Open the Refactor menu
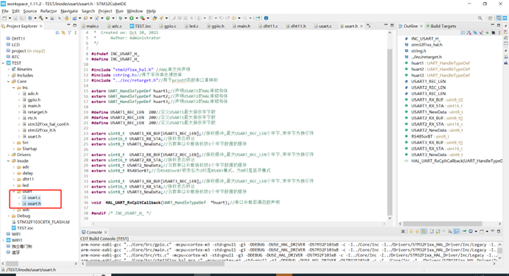Screen dimensions: 509x276 tap(49, 11)
